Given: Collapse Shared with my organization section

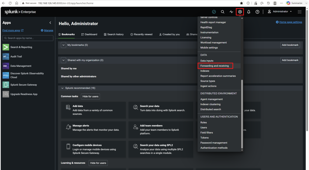Looking at the screenshot, I should (x=63, y=60).
